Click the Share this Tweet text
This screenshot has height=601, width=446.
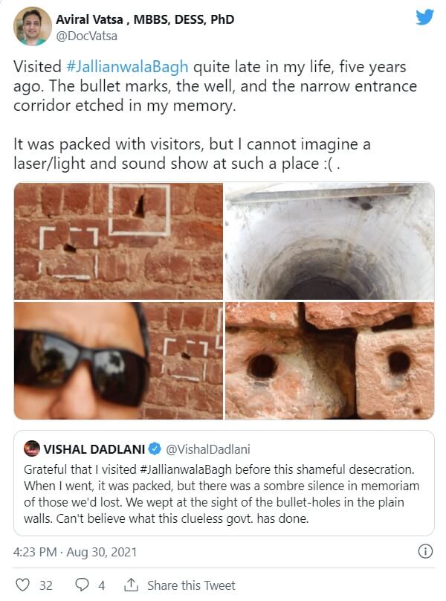pos(191,585)
